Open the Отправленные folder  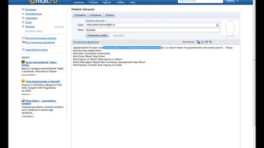point(33,14)
